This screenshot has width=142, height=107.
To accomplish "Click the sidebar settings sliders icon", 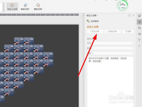I will point(139,16).
